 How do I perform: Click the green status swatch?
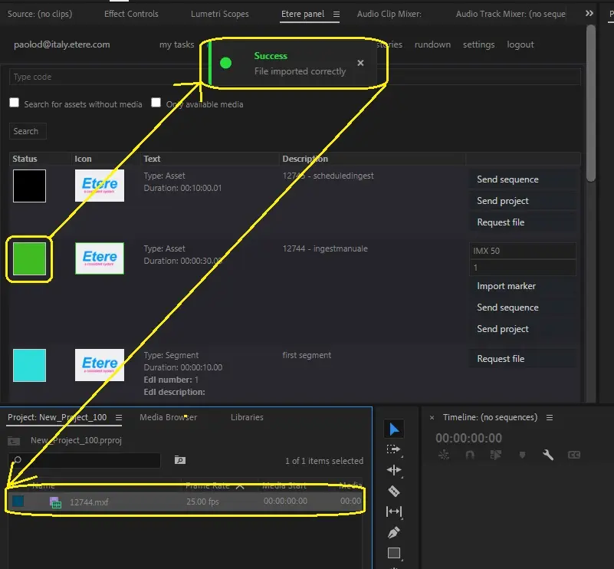click(x=29, y=260)
